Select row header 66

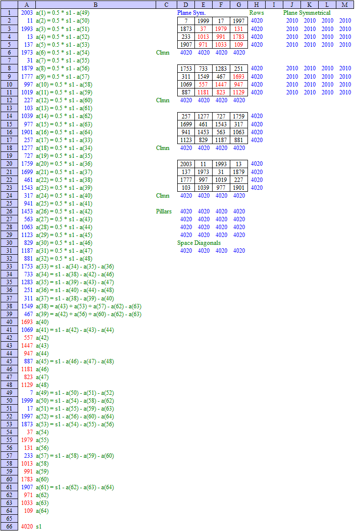pos(9,527)
